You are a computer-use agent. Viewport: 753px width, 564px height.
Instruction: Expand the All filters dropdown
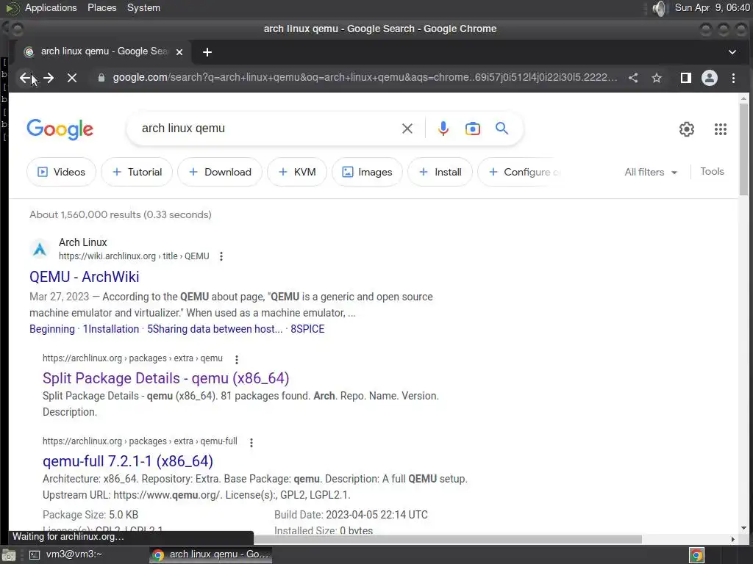coord(651,172)
